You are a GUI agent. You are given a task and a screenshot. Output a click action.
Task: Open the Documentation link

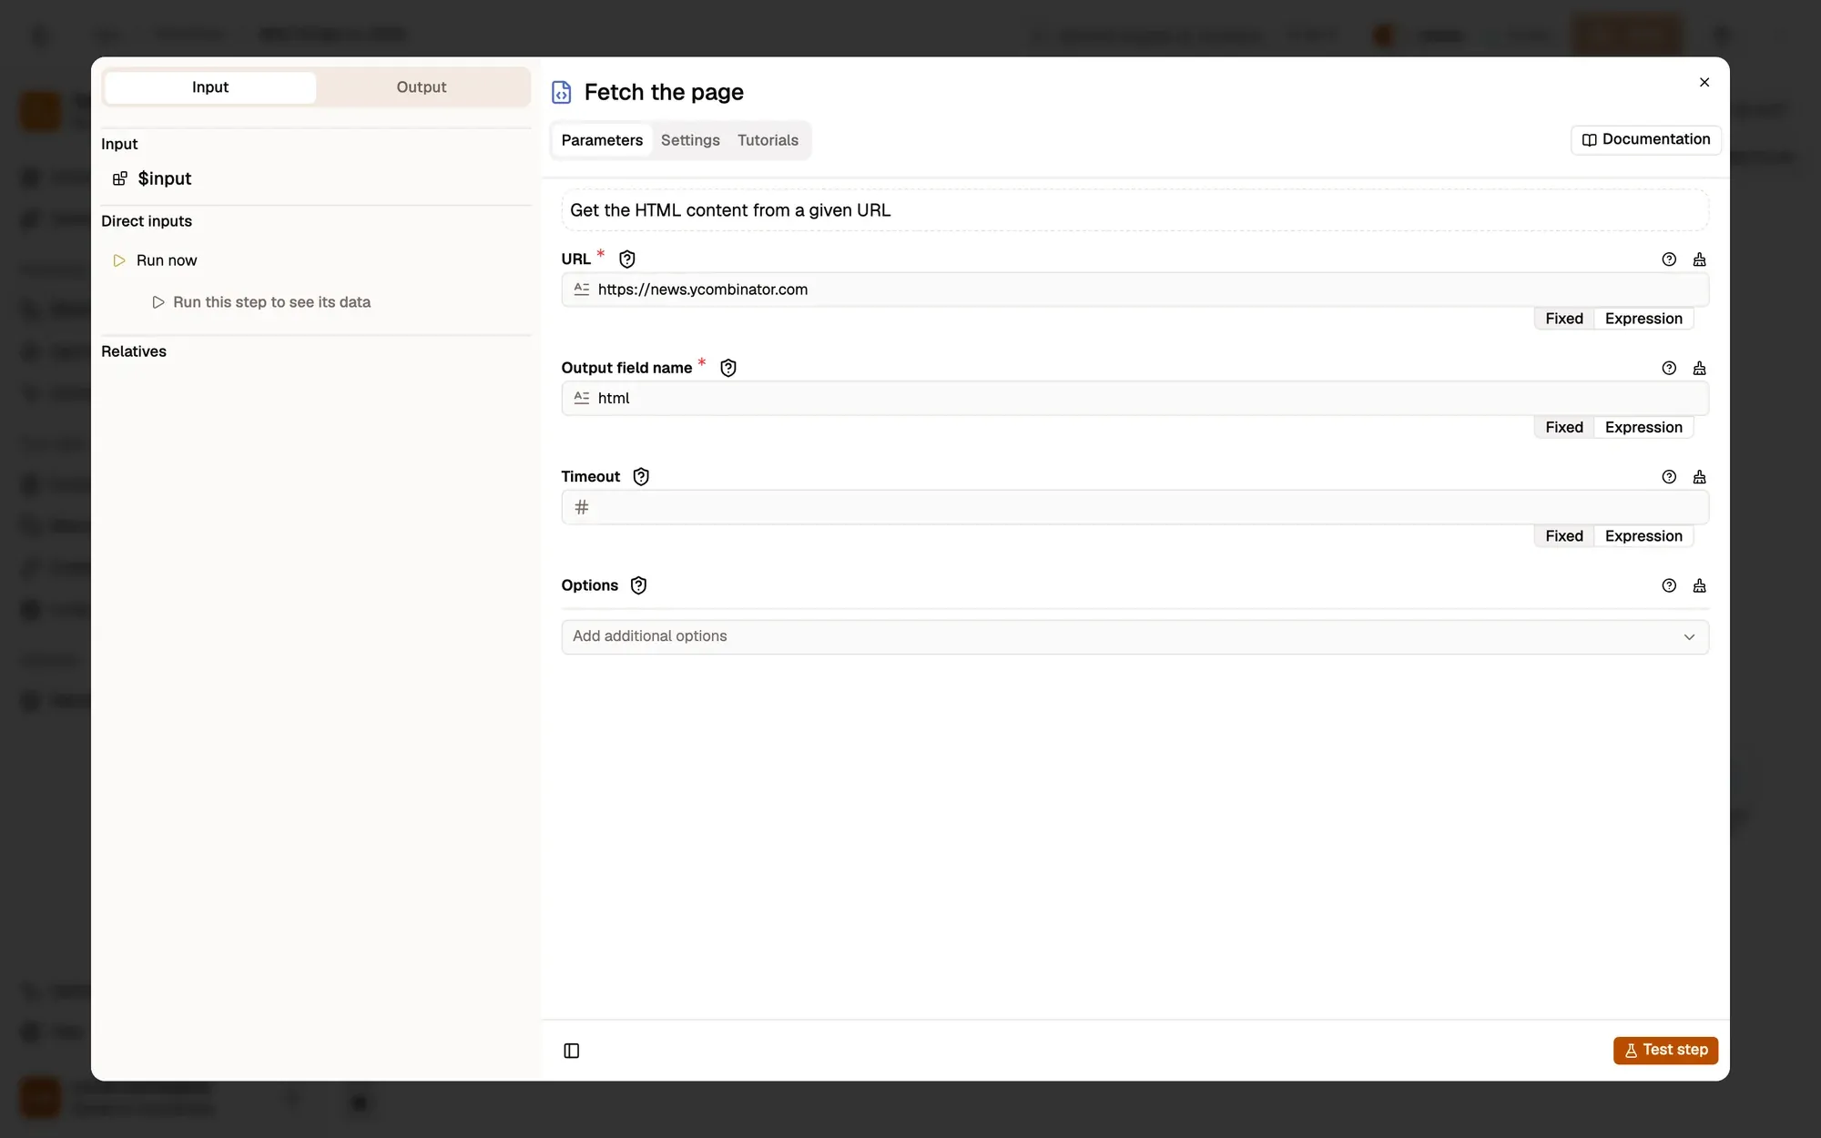1645,139
